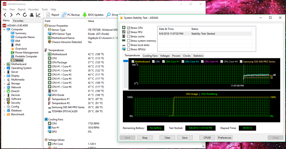Expand the Network tree node
Screen dimensions: 286x149
click(4, 87)
